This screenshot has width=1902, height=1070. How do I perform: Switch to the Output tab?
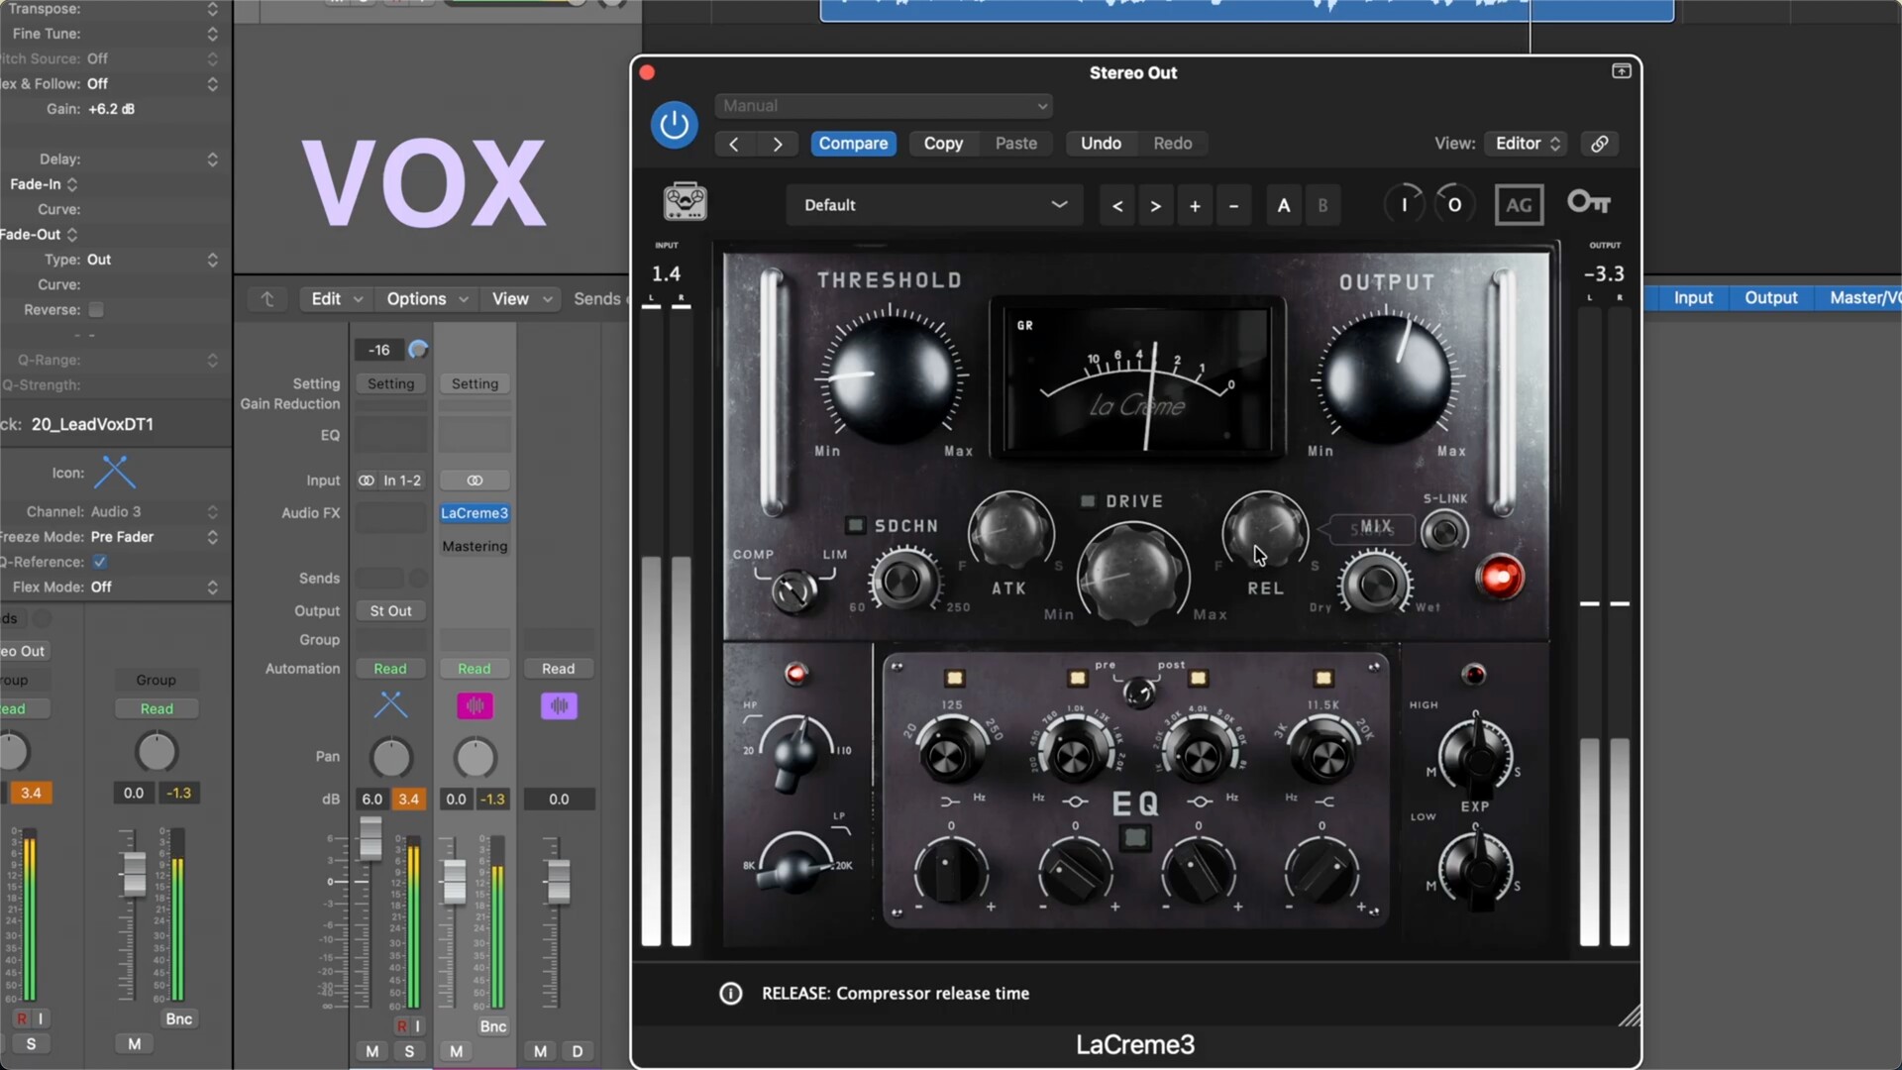tap(1770, 297)
